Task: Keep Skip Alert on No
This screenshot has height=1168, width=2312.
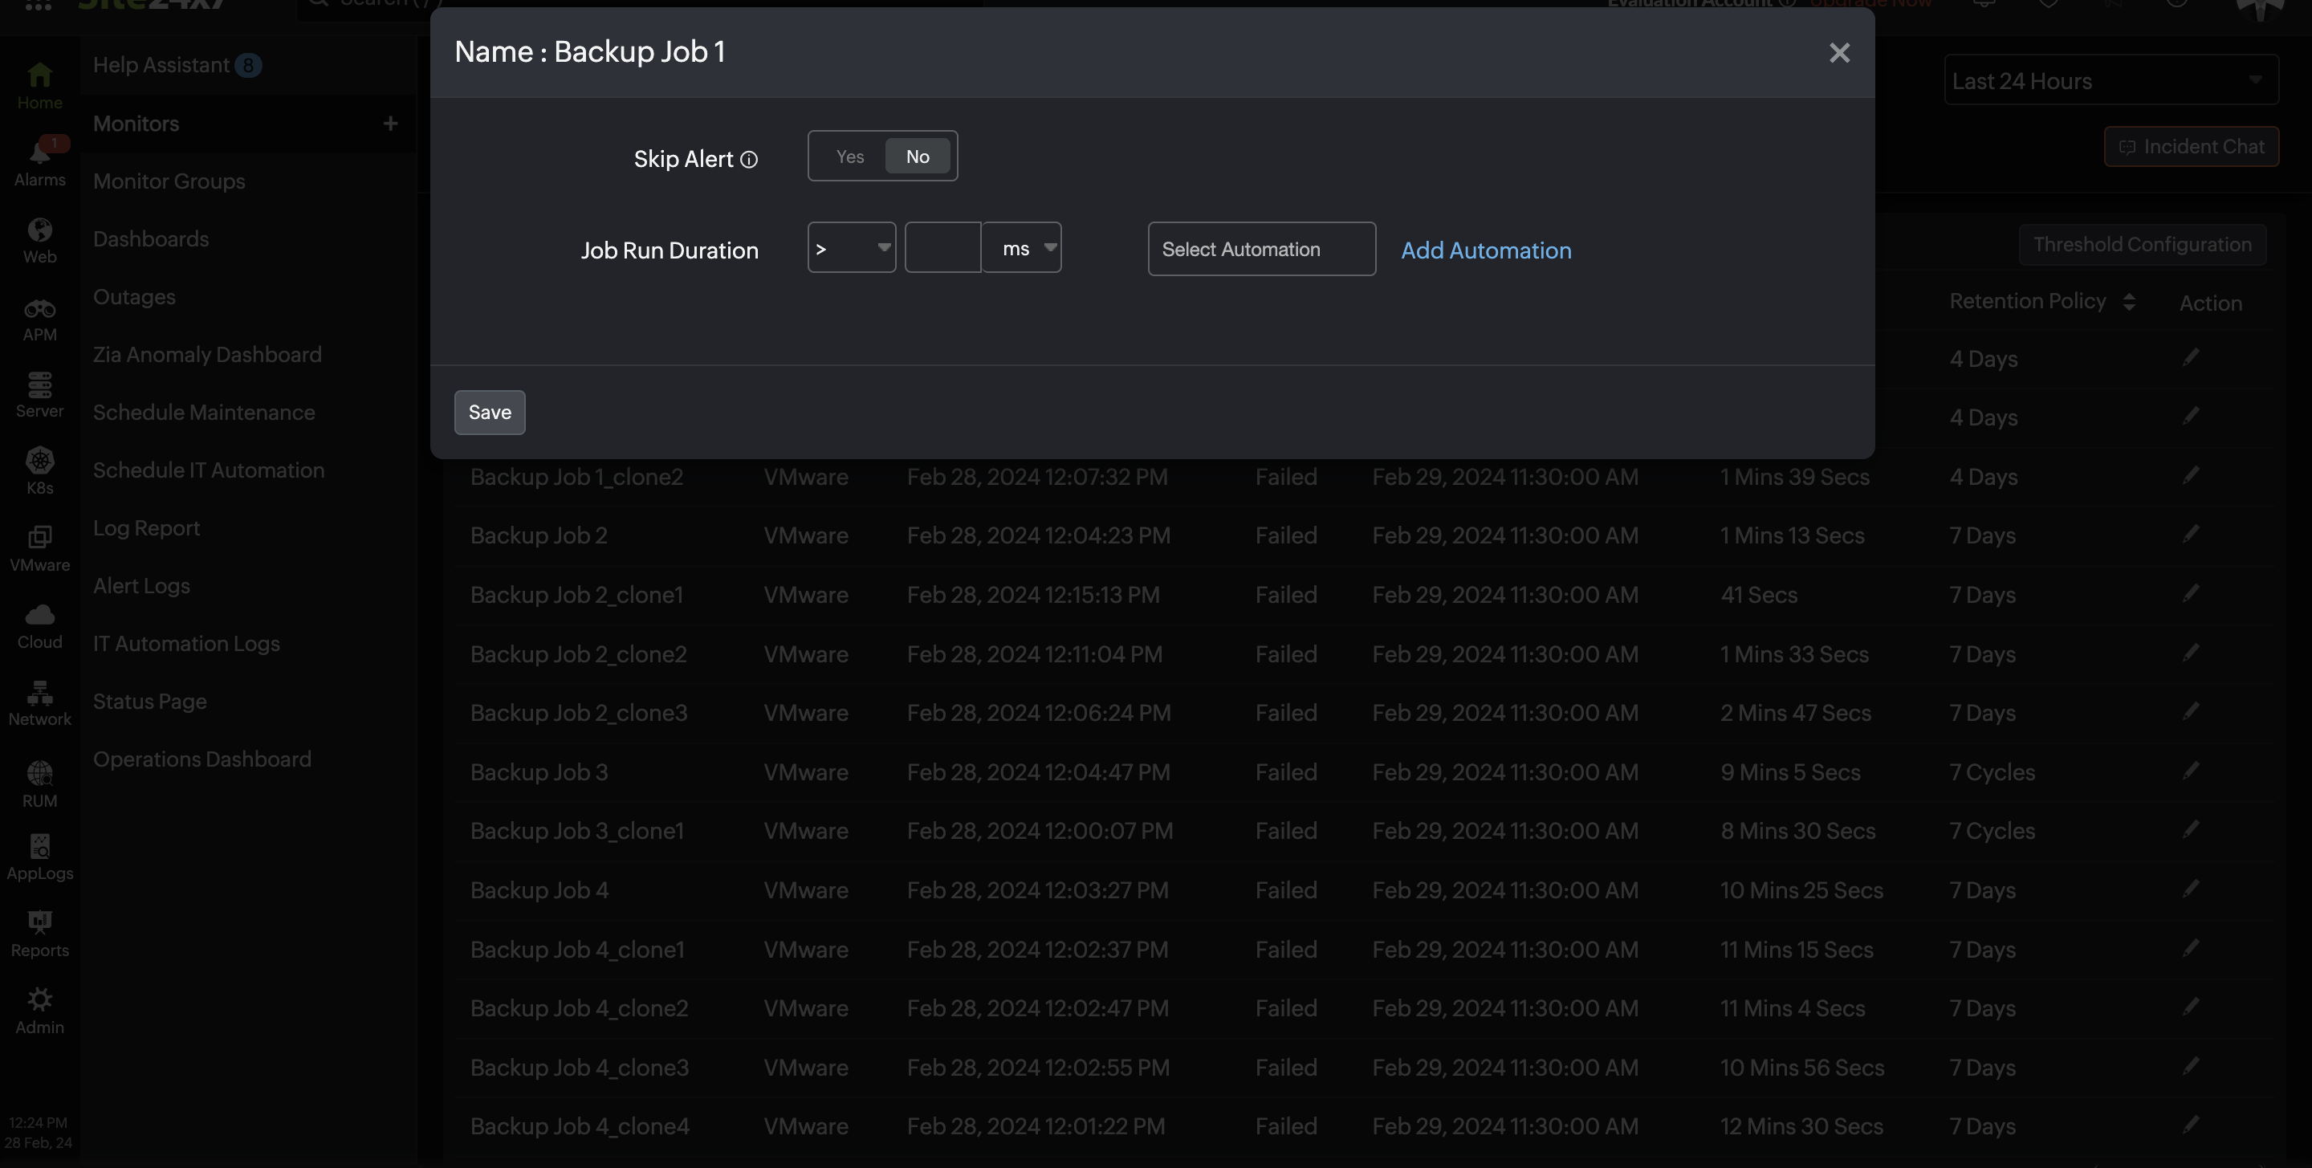Action: click(x=916, y=155)
